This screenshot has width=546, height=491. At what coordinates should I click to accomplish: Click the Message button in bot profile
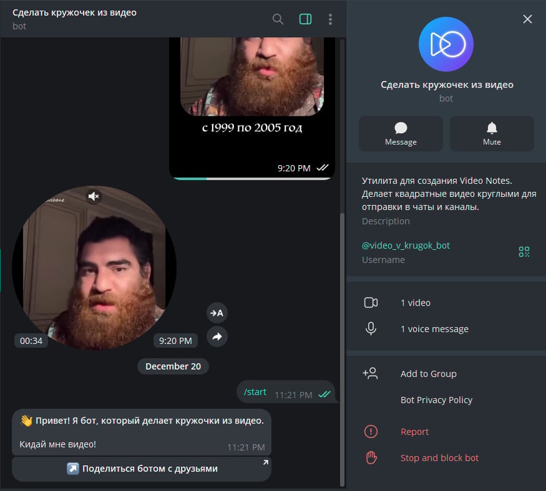tap(401, 133)
